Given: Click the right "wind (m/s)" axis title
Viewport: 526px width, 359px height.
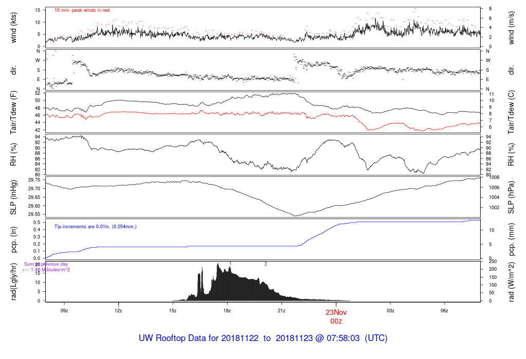Looking at the screenshot, I should (x=511, y=28).
